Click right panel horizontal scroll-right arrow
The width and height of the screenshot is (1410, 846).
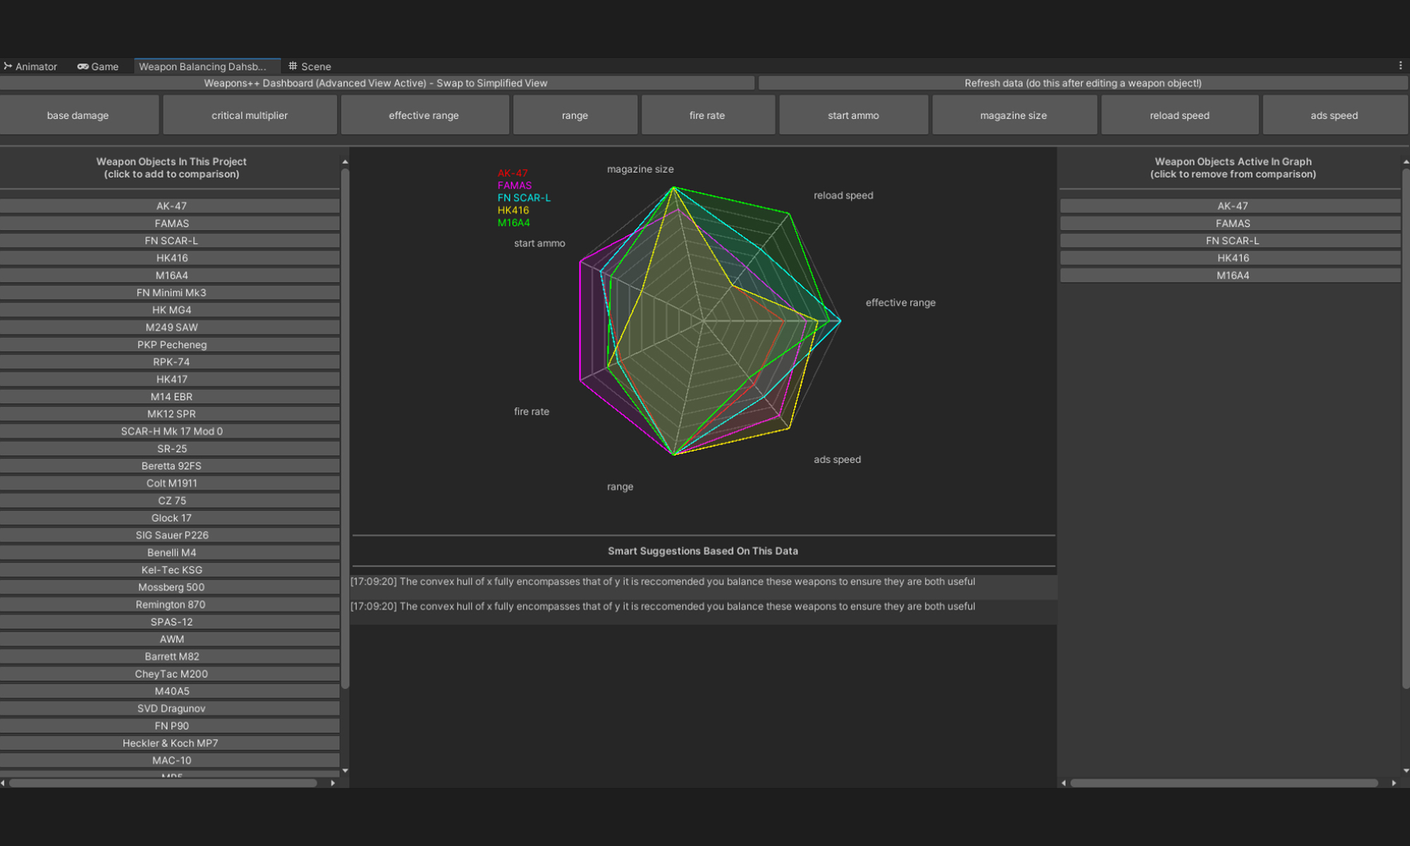click(x=1393, y=783)
